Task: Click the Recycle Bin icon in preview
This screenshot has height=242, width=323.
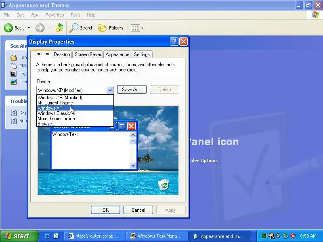Action: (164, 184)
